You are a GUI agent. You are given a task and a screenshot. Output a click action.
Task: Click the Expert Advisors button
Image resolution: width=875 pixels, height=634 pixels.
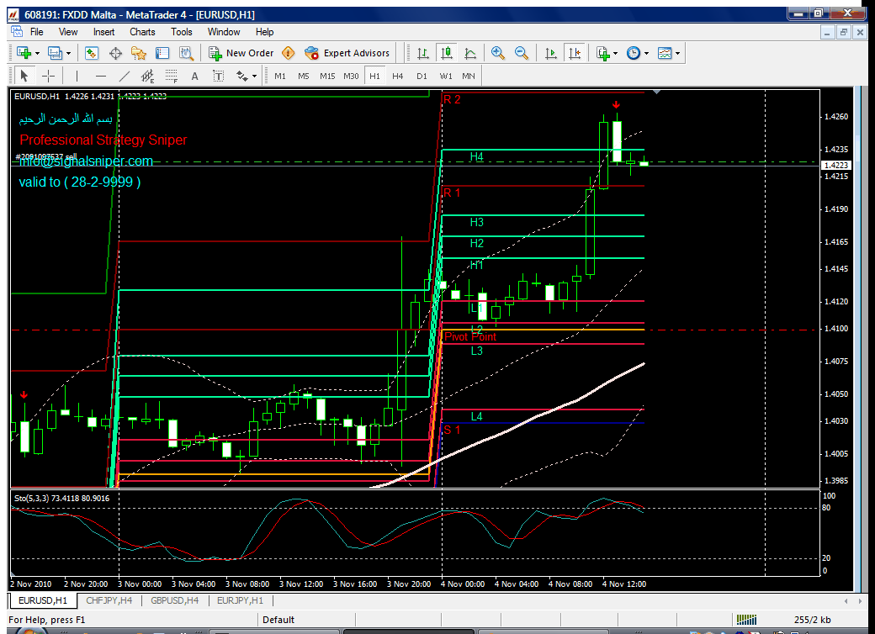tap(347, 53)
